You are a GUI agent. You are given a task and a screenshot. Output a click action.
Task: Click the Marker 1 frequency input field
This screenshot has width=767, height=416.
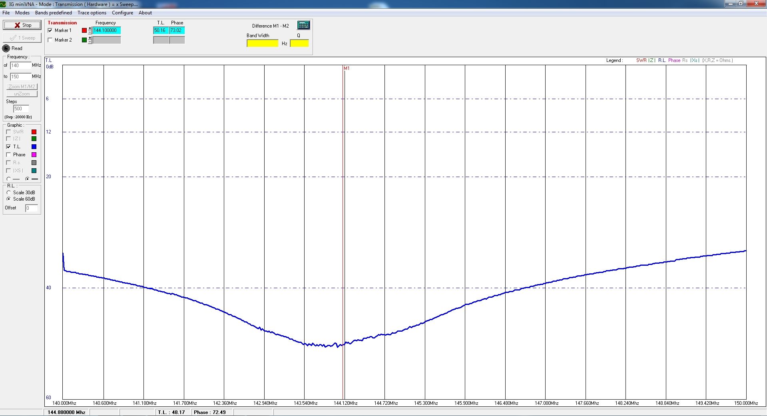pos(106,30)
